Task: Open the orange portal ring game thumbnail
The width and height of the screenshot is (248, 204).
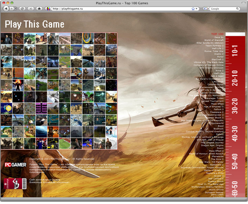Action: coord(88,39)
